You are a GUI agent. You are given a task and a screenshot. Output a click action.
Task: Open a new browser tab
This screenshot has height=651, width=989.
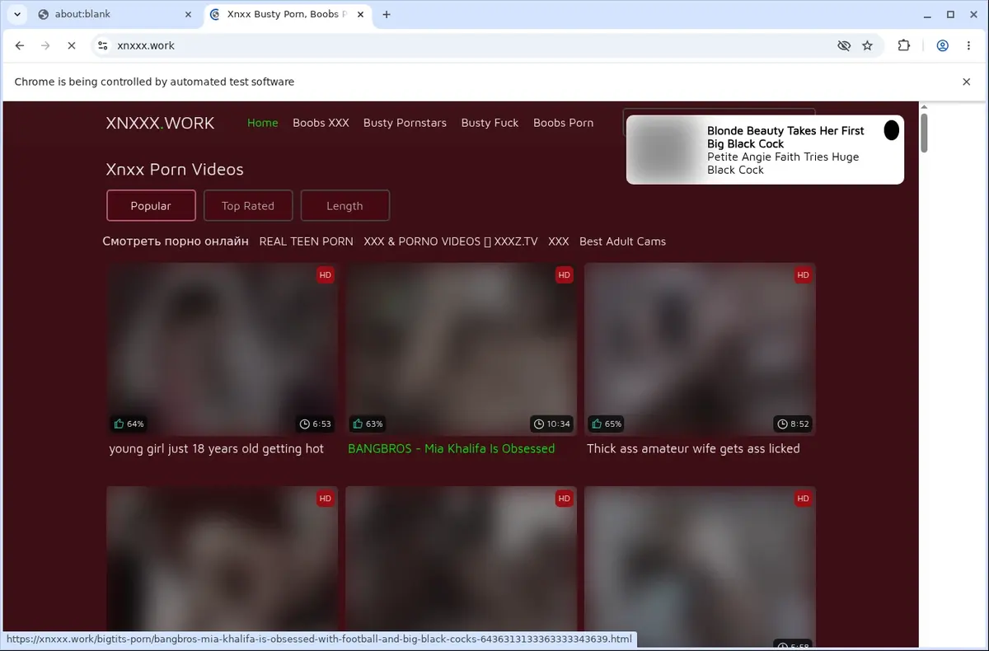(x=387, y=14)
